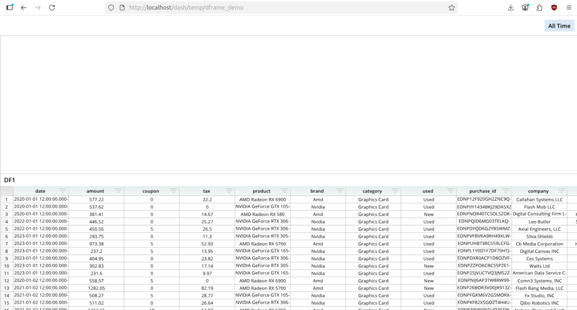Click company cell Qibo Robotics INC

[540, 303]
